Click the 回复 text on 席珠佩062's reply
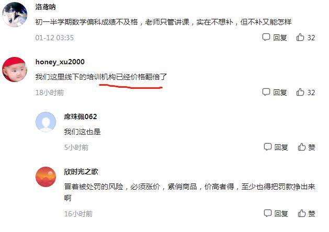Image resolution: width=329 pixels, height=232 pixels. [281, 147]
